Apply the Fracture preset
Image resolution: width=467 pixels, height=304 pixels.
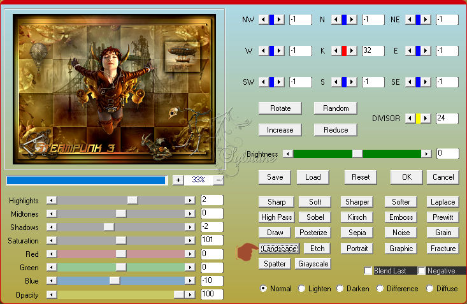pyautogui.click(x=443, y=249)
